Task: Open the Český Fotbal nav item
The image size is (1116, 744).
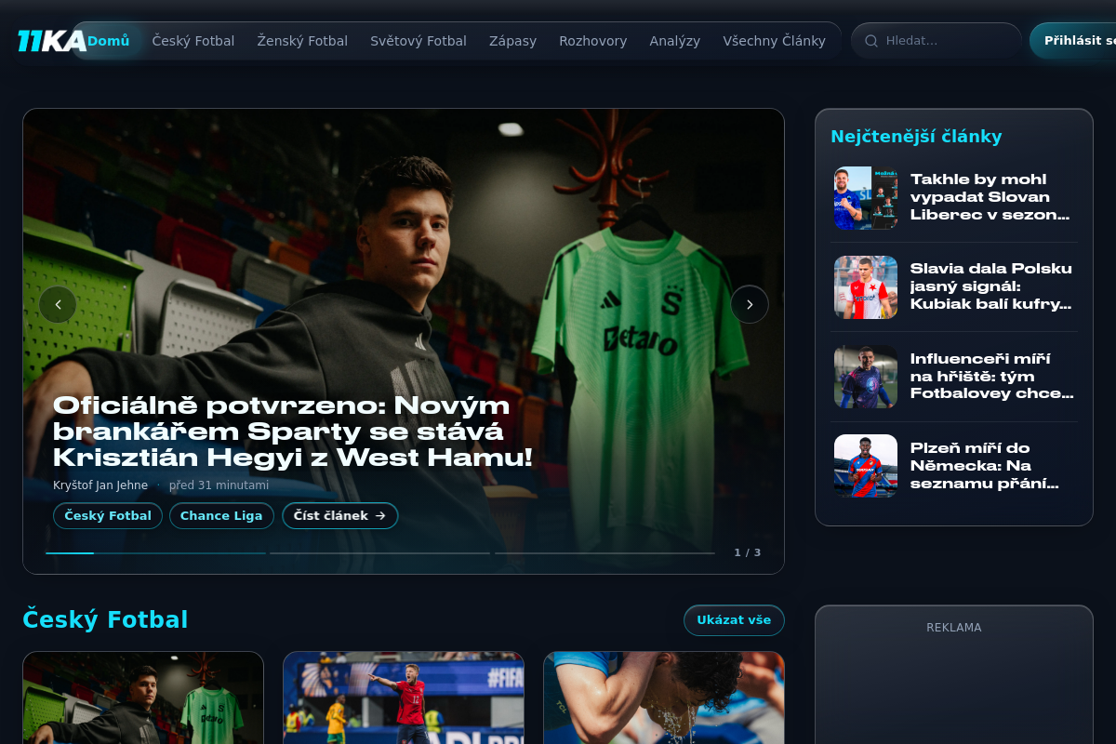Action: click(193, 41)
